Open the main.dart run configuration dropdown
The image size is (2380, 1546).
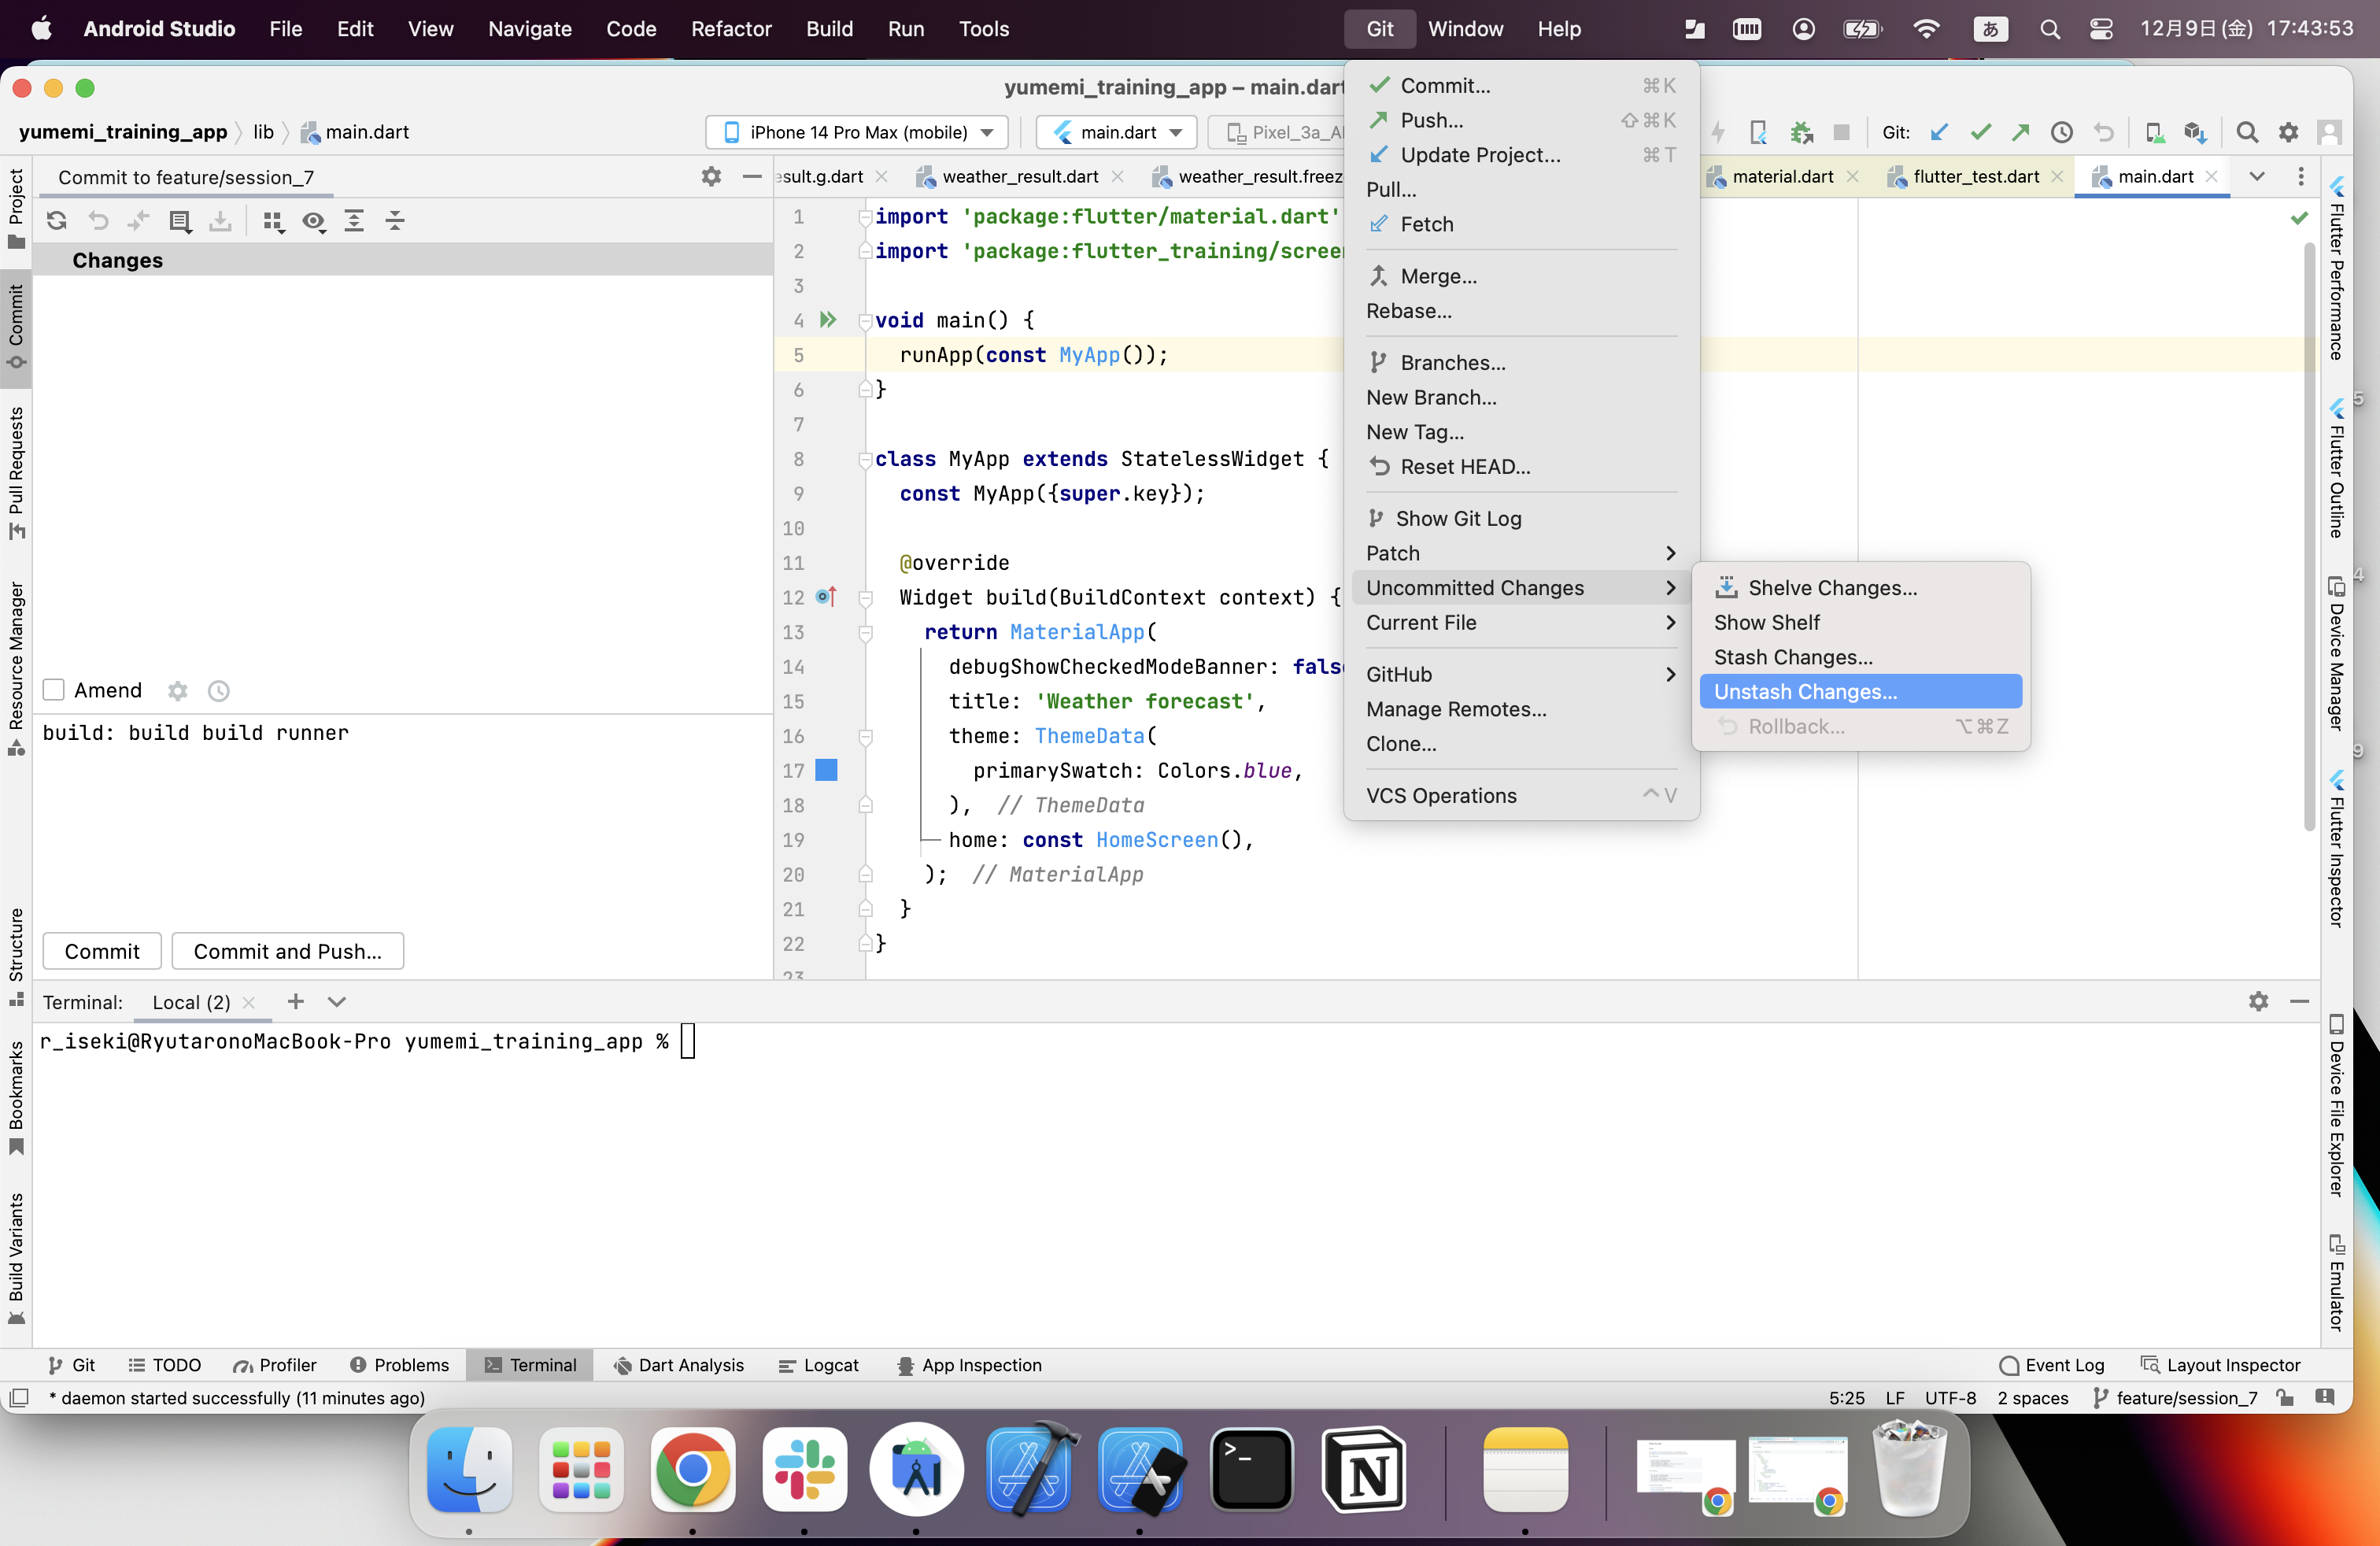coord(1118,133)
